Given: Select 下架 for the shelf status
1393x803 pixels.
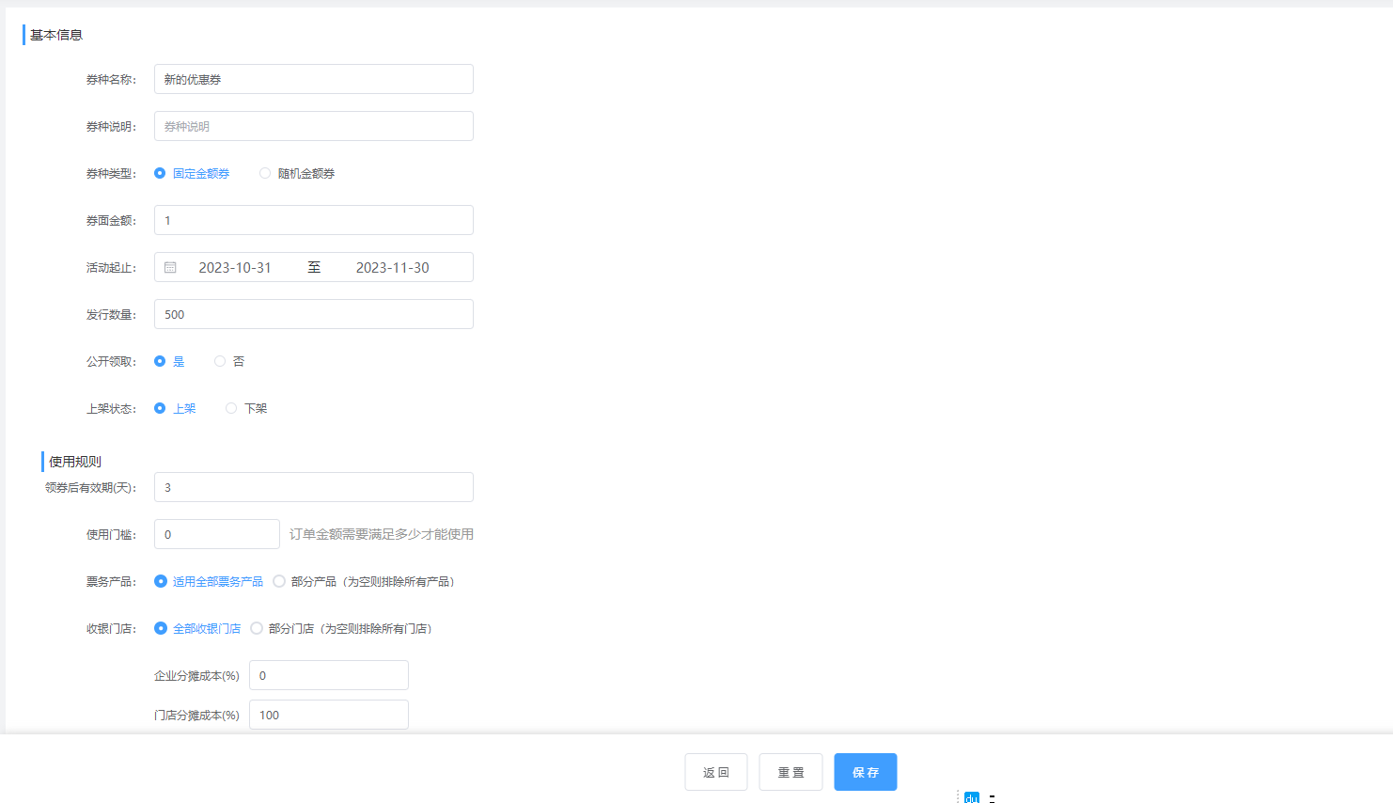Looking at the screenshot, I should click(231, 408).
